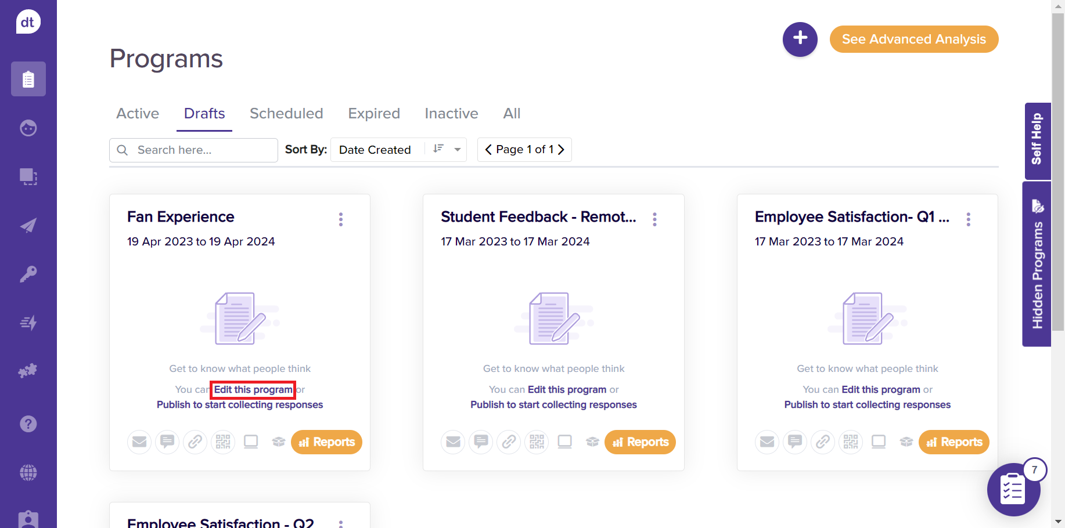Open the help question mark icon
Image resolution: width=1065 pixels, height=528 pixels.
[x=28, y=424]
